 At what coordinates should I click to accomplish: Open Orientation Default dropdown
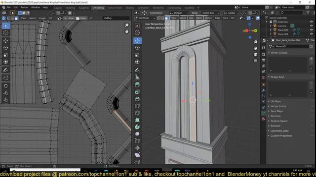pyautogui.click(x=179, y=13)
